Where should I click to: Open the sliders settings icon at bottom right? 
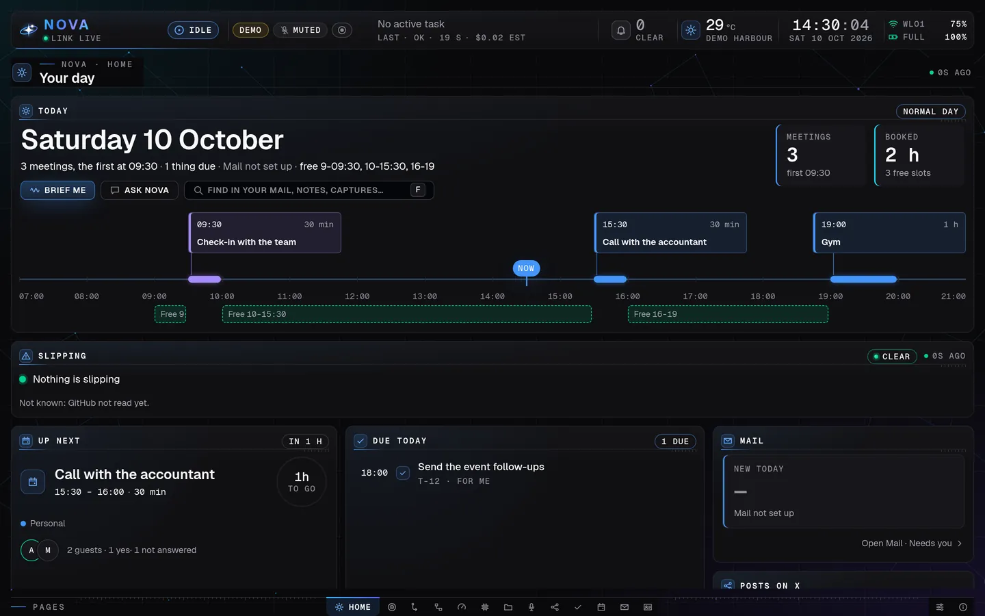[x=940, y=607]
